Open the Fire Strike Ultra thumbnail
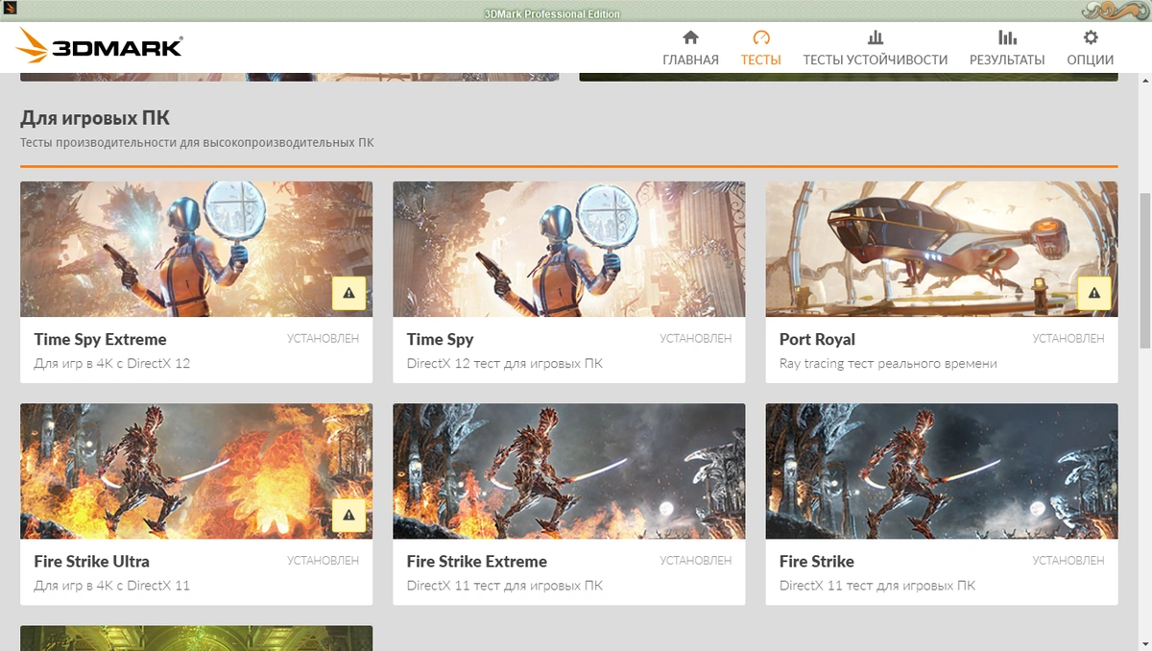Viewport: 1152px width, 651px height. [196, 470]
